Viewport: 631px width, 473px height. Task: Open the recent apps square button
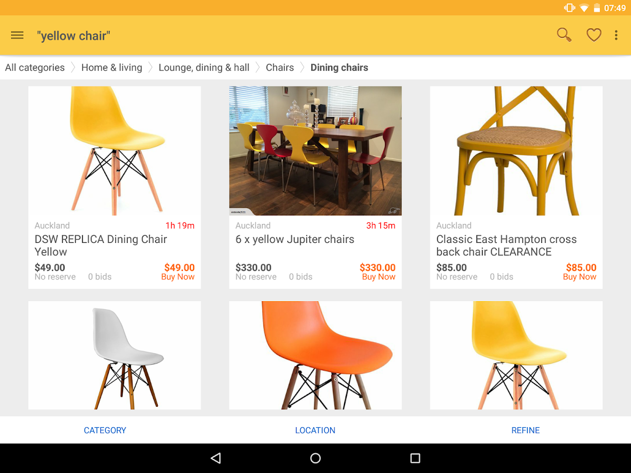[x=415, y=458]
